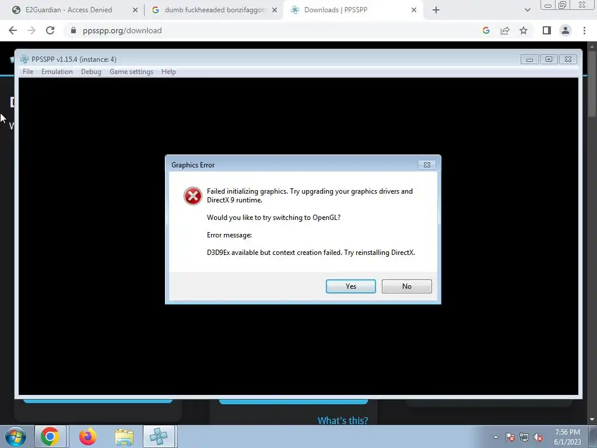Click Yes to switch to OpenGL

coord(350,286)
